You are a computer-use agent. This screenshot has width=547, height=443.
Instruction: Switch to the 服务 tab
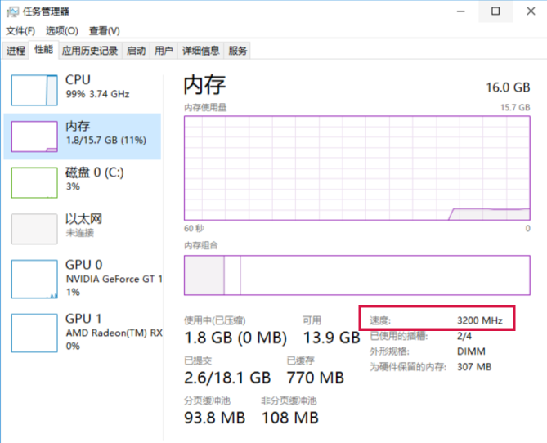click(238, 51)
